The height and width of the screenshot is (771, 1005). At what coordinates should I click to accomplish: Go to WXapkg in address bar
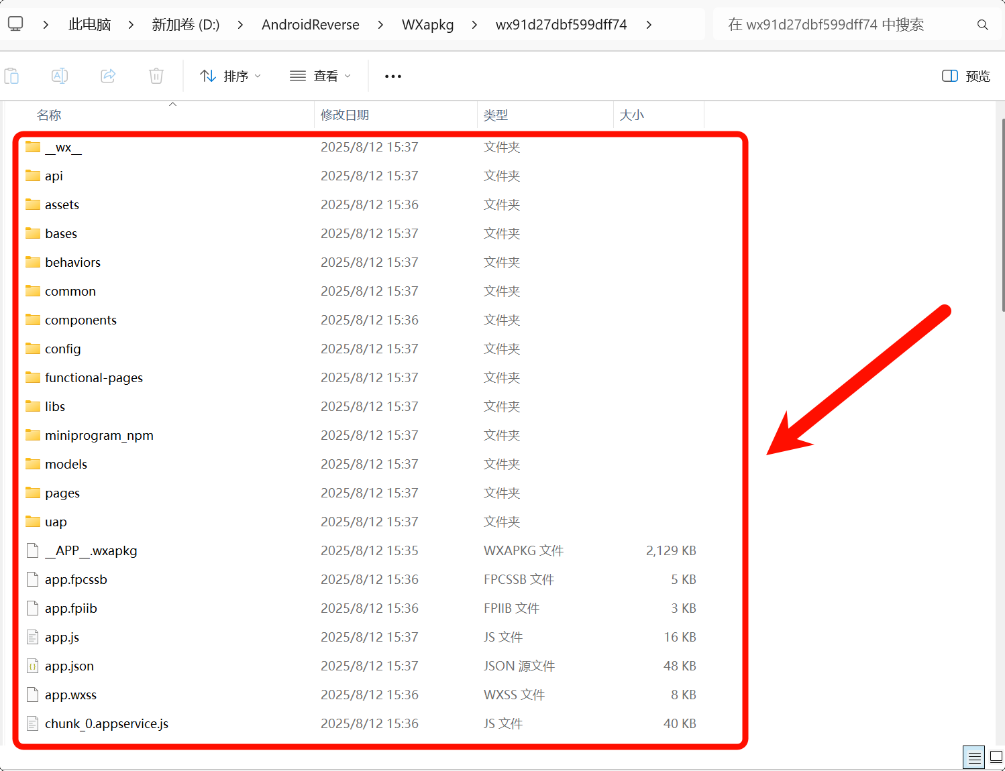click(x=427, y=25)
